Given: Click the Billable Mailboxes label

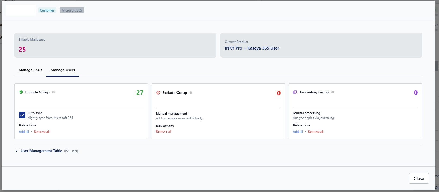Looking at the screenshot, I should 32,40.
